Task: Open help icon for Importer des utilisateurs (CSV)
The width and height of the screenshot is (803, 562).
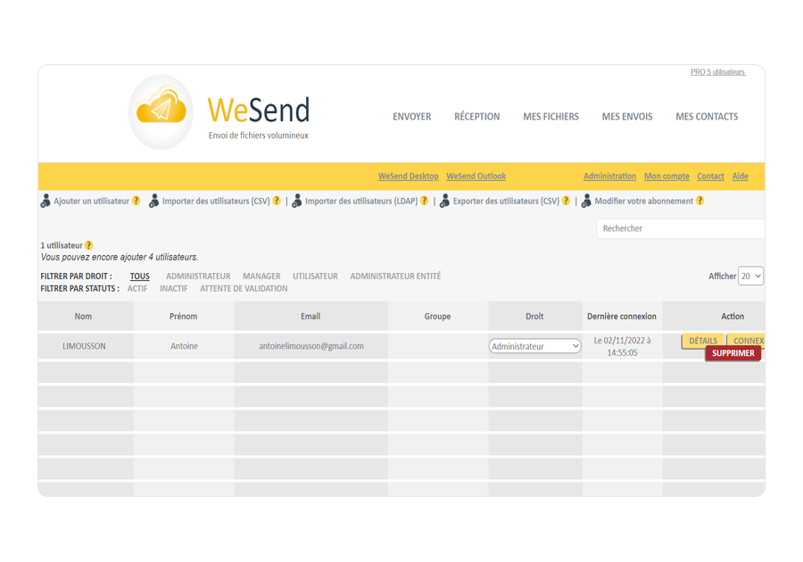Action: (x=277, y=201)
